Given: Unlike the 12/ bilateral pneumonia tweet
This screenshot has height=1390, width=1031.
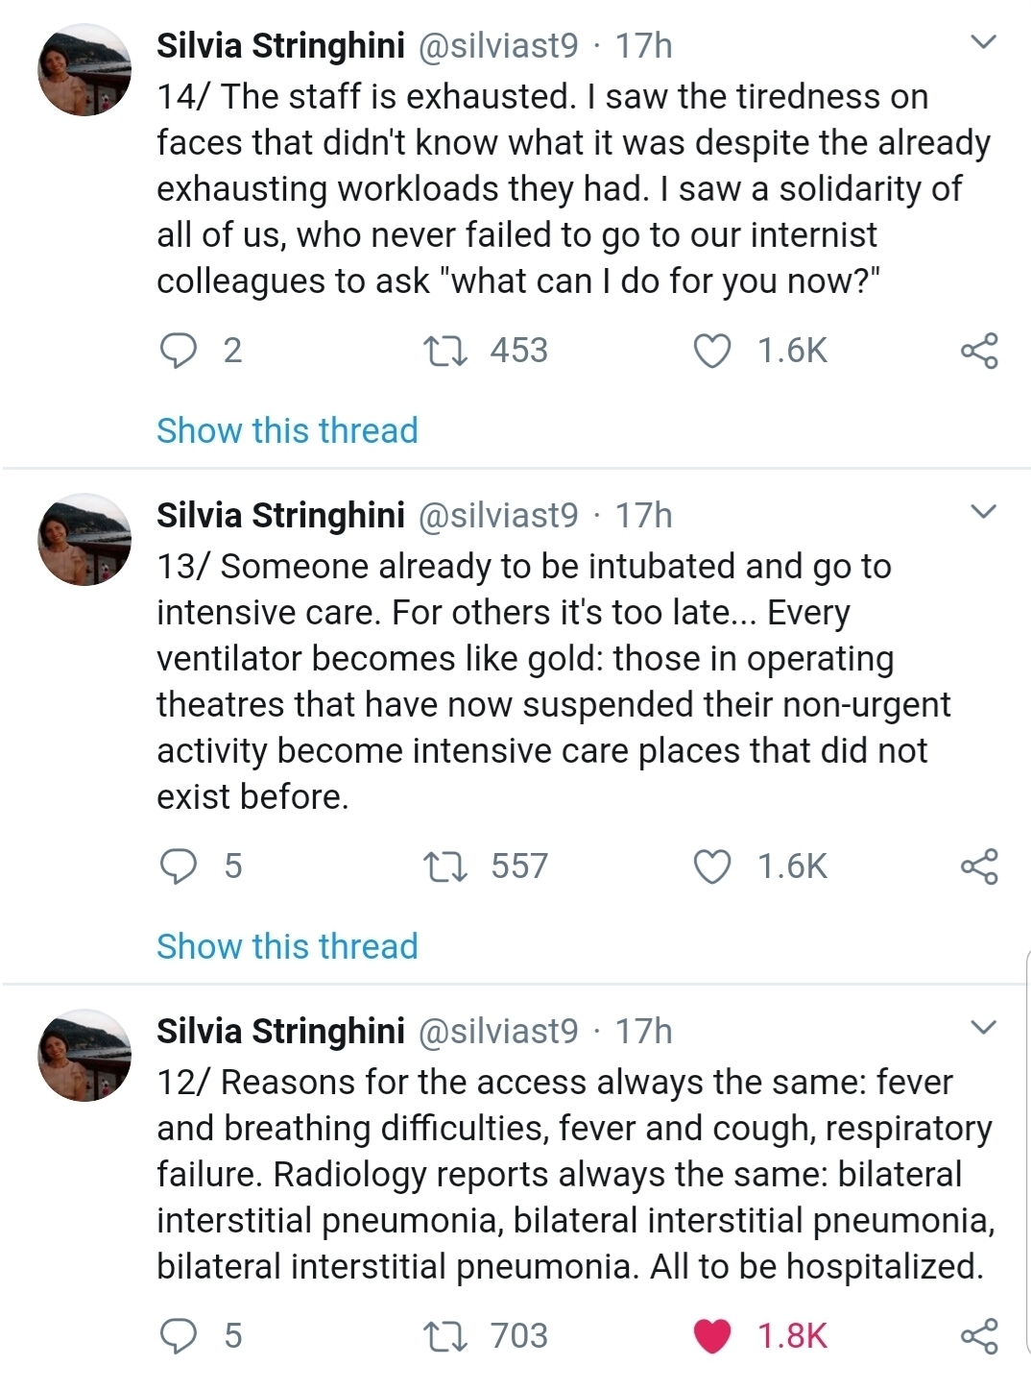Looking at the screenshot, I should tap(712, 1336).
